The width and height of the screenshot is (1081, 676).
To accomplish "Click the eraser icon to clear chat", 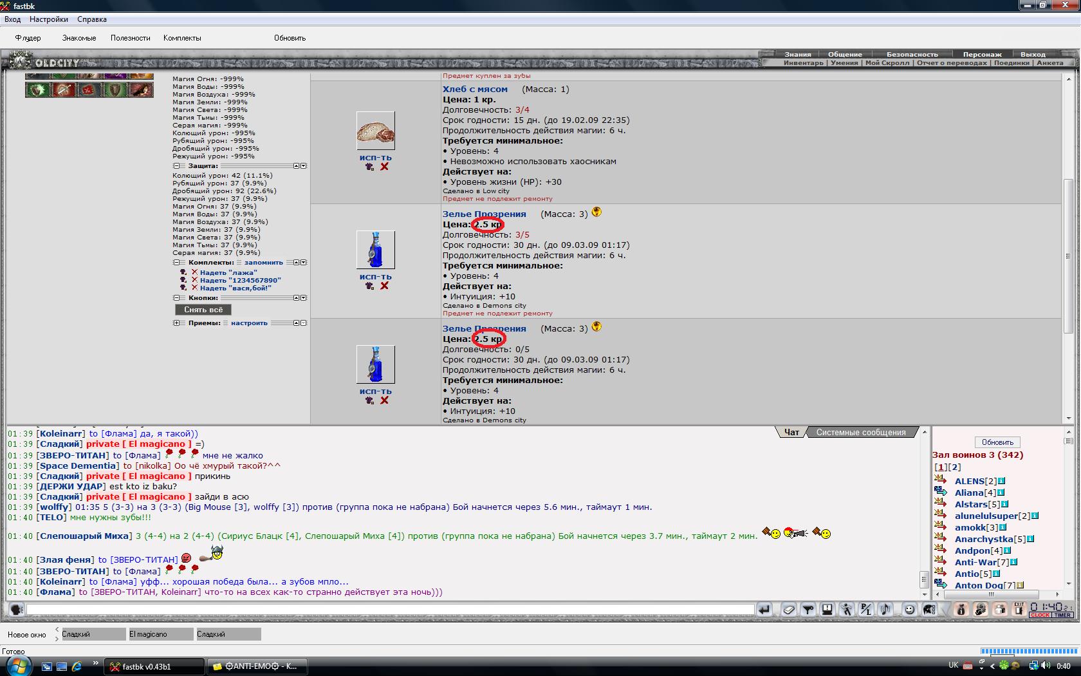I will coord(788,609).
